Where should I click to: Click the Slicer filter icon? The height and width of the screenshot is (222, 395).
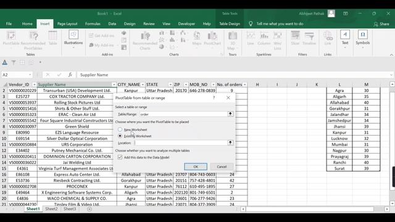tap(295, 38)
